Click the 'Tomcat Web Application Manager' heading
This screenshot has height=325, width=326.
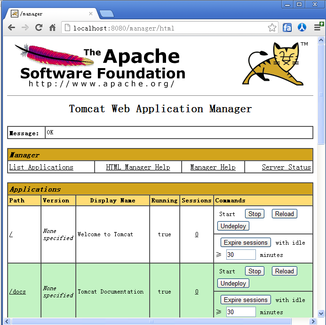point(160,109)
